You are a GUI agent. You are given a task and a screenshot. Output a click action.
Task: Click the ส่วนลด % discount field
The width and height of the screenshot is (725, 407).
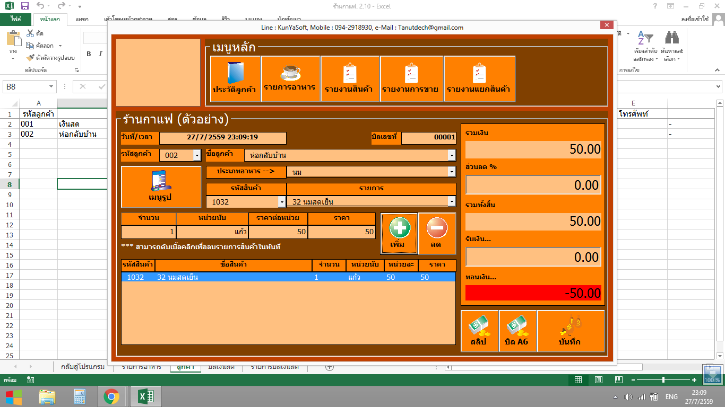(x=533, y=185)
